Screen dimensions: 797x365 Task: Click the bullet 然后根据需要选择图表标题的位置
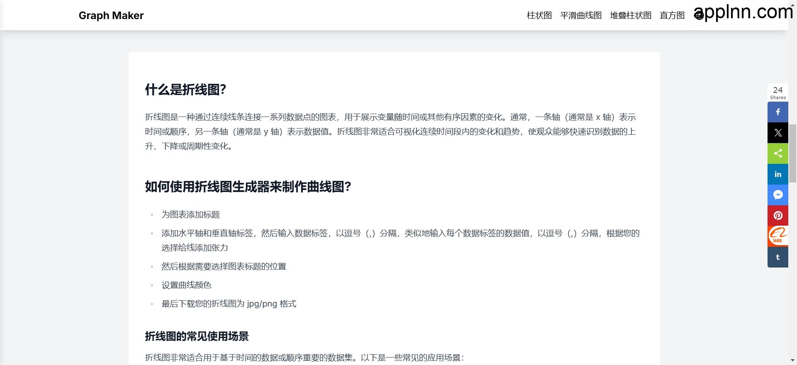click(224, 266)
